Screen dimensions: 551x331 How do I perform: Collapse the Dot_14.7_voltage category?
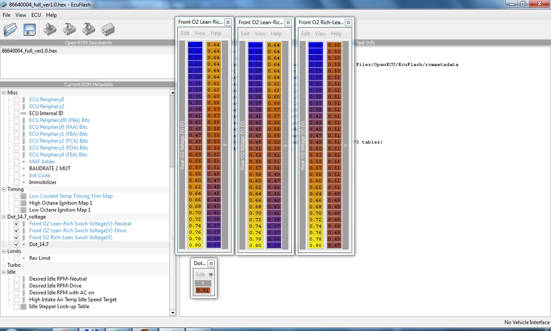point(4,217)
